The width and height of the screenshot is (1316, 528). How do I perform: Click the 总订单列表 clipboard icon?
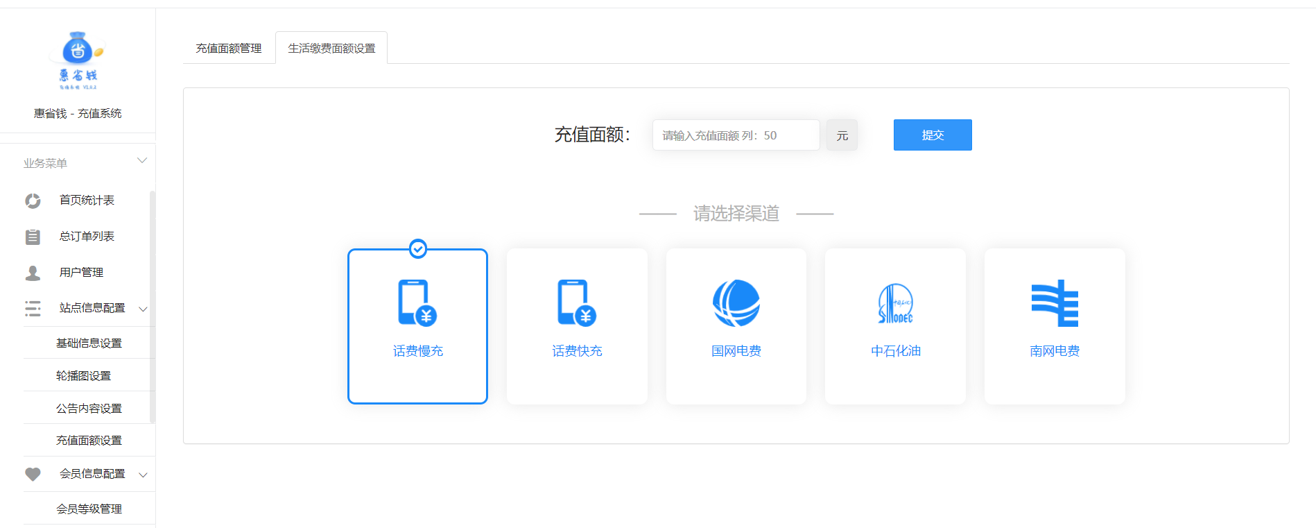(x=33, y=237)
